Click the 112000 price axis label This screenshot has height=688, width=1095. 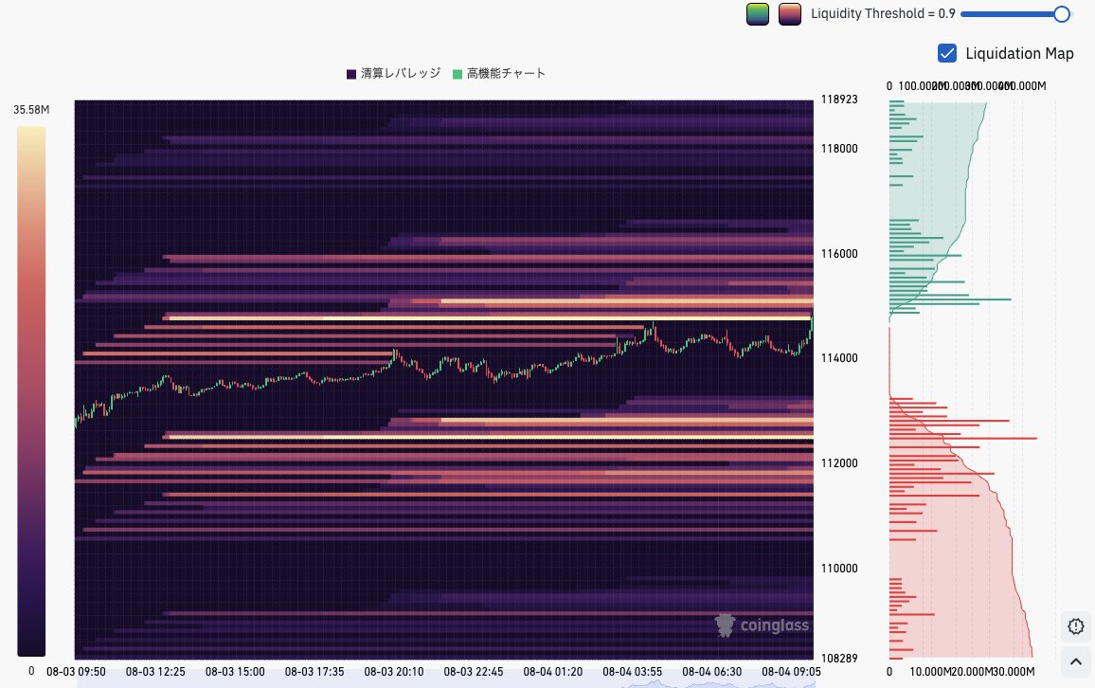pyautogui.click(x=838, y=463)
